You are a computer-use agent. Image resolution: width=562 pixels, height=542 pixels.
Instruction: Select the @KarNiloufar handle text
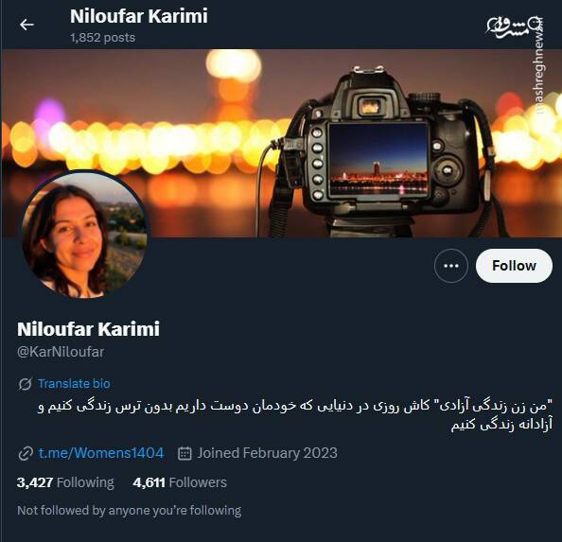pyautogui.click(x=61, y=352)
